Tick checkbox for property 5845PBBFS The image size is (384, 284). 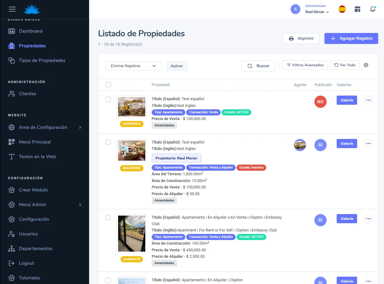(108, 99)
